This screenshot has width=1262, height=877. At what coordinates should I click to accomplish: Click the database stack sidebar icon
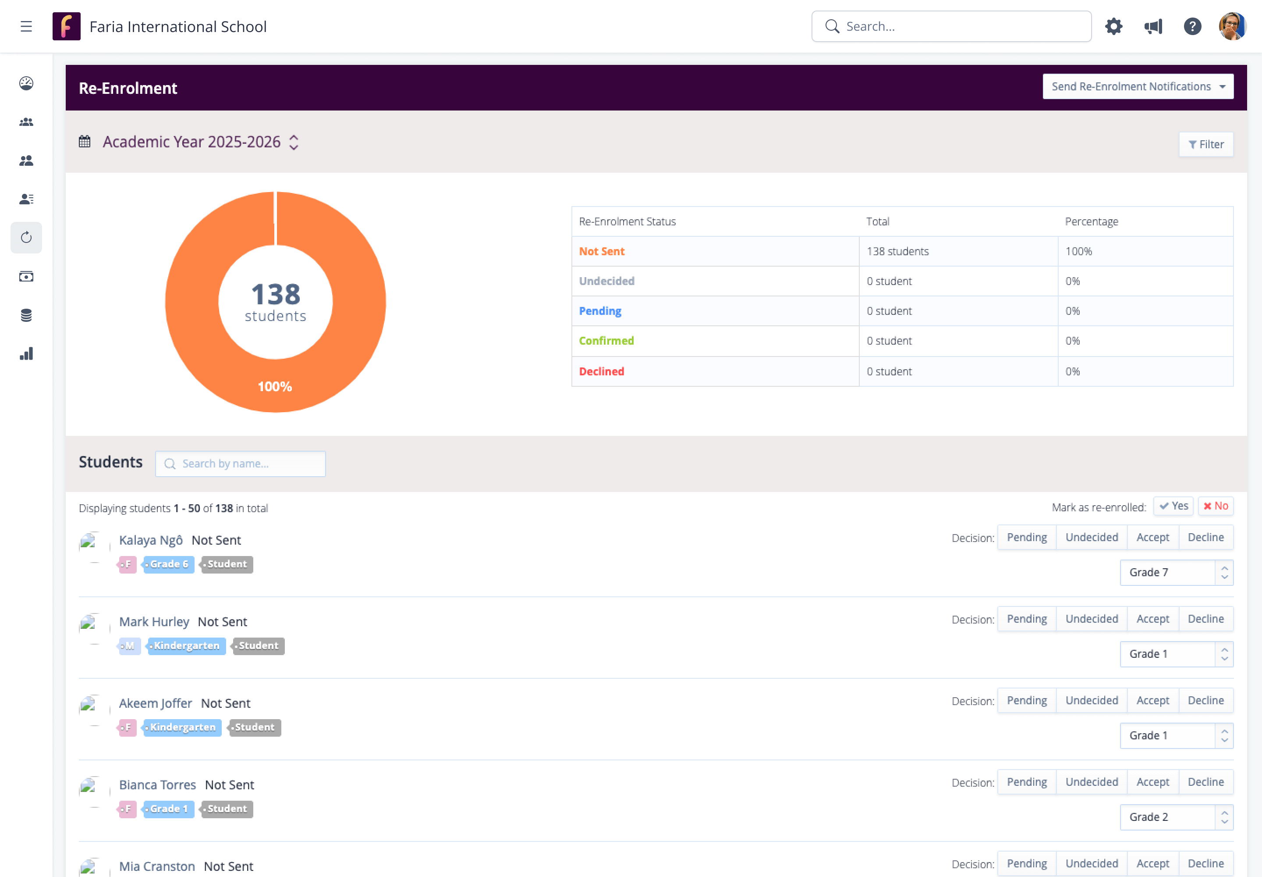point(26,315)
